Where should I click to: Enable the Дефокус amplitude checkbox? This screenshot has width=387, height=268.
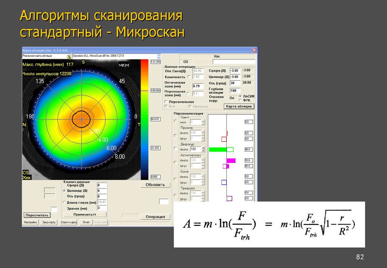coord(175,148)
